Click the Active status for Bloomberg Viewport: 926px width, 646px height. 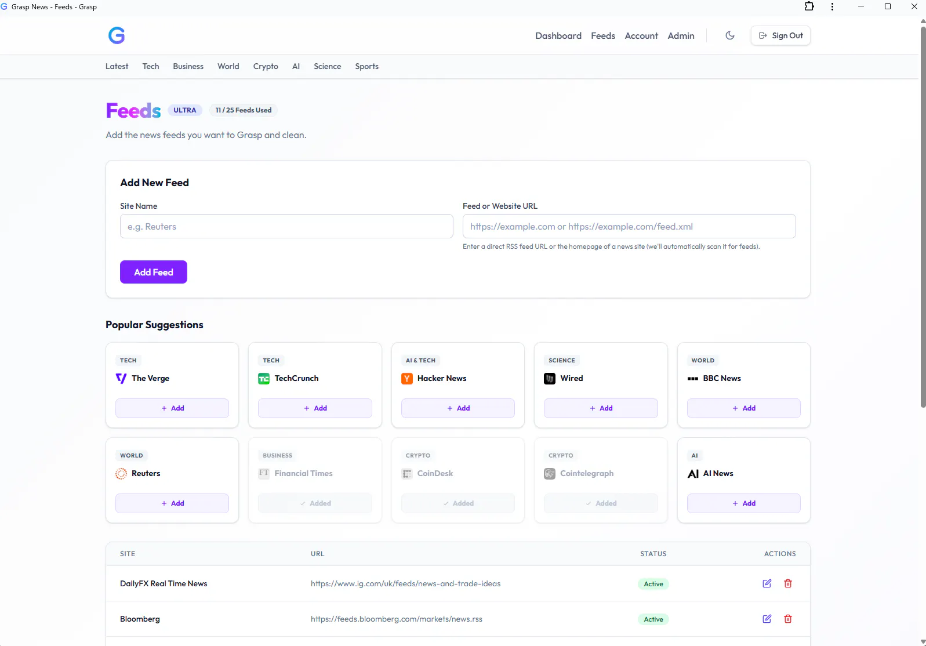(653, 619)
